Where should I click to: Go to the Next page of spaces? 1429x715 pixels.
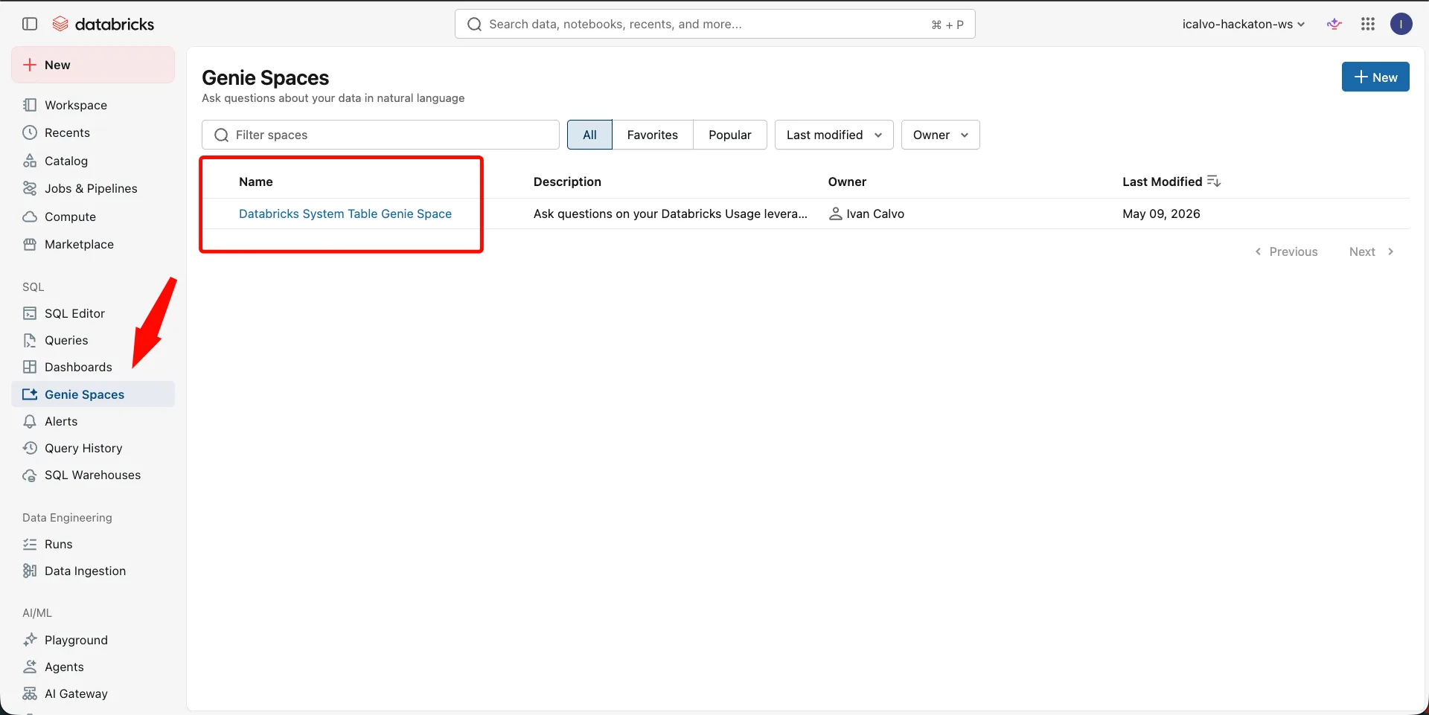tap(1372, 251)
